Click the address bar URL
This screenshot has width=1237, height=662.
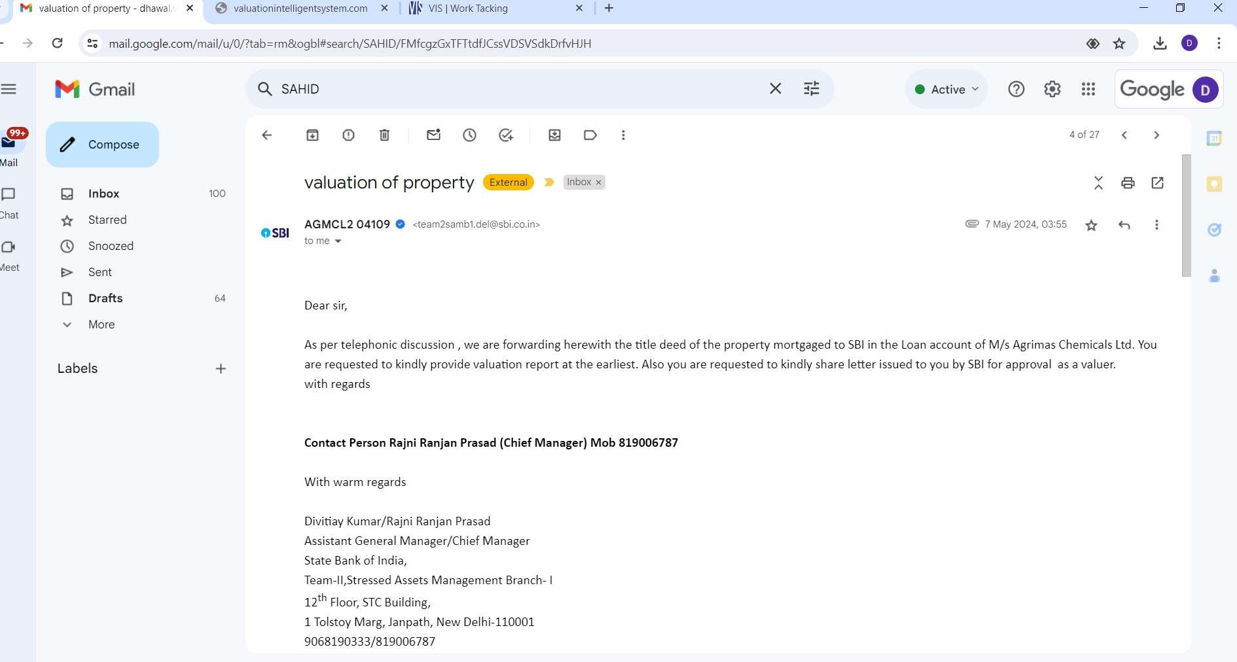click(x=350, y=44)
